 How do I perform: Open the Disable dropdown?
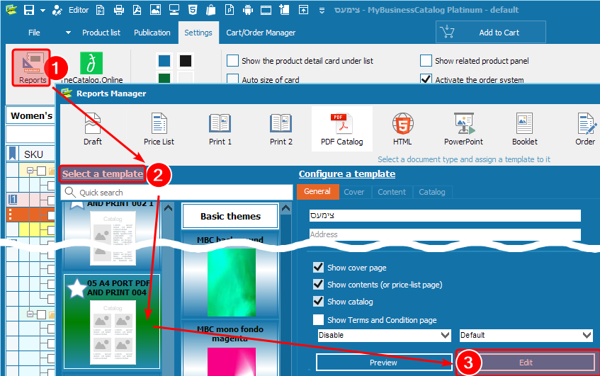point(384,335)
